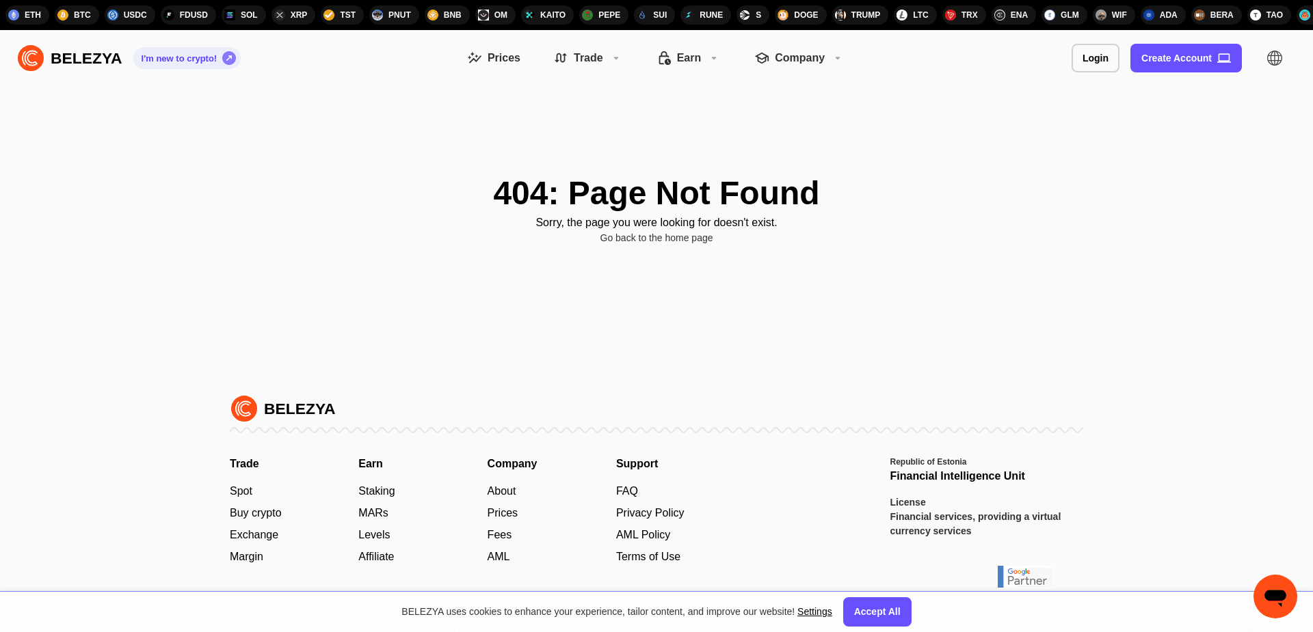The height and width of the screenshot is (632, 1313).
Task: Click the Google Partner badge
Action: coord(1024,577)
